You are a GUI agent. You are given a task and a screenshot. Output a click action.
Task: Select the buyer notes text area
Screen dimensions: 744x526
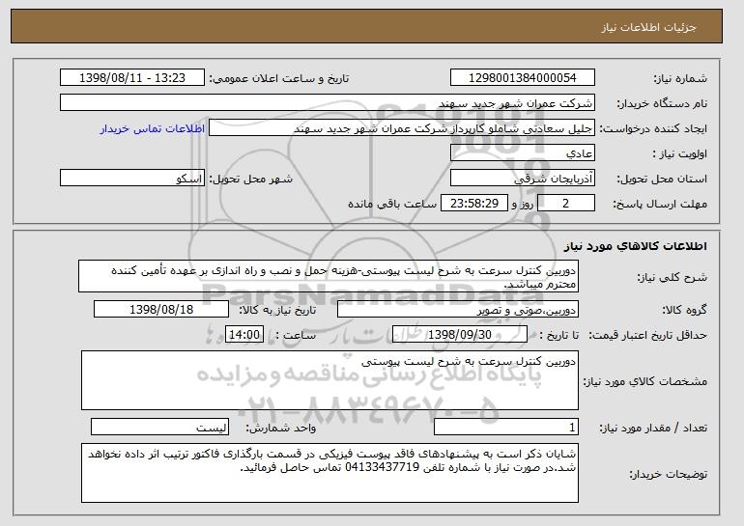tap(329, 473)
